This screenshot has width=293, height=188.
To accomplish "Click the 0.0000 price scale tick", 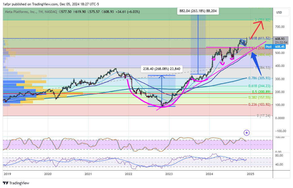I will click(280, 118).
